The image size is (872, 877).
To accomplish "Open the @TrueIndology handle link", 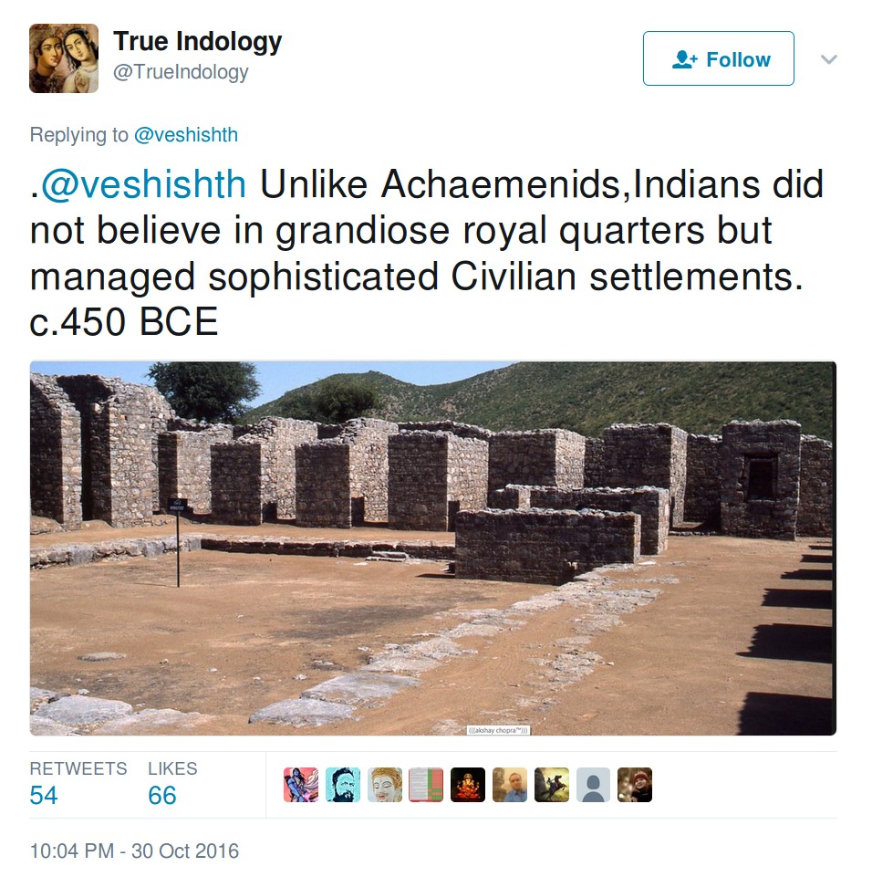I will 181,72.
